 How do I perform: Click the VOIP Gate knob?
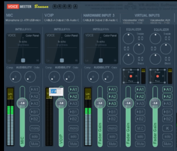pos(69,77)
